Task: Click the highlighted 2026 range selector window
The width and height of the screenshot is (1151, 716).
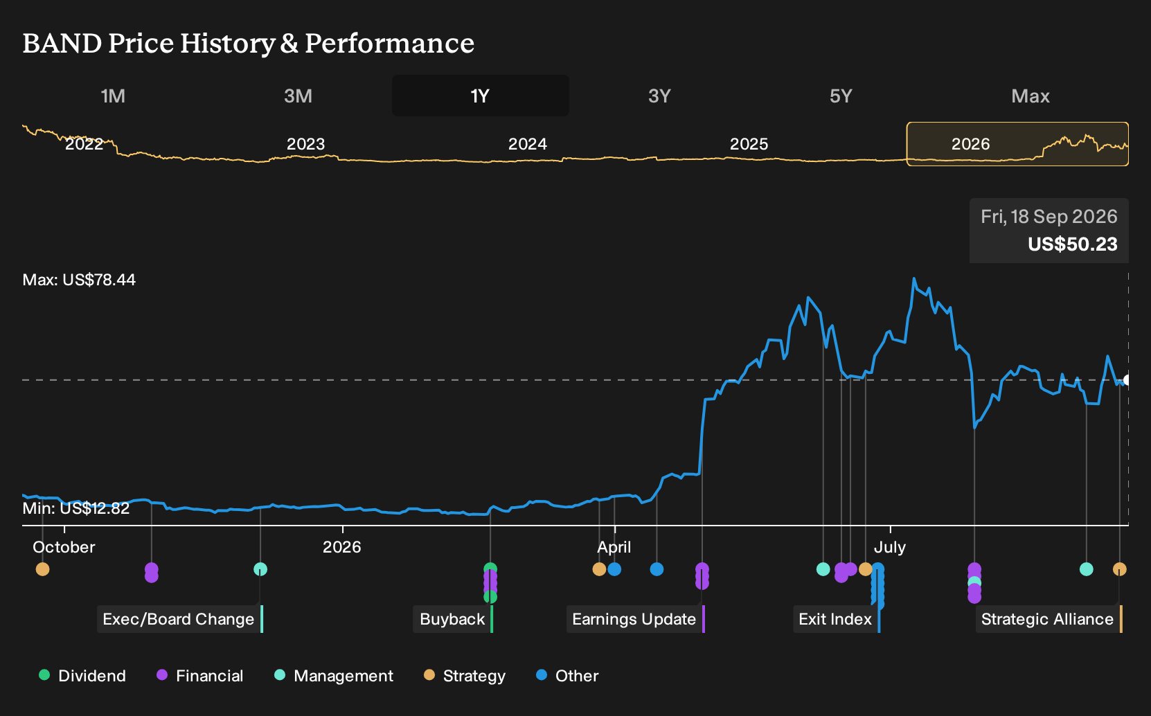Action: pyautogui.click(x=1017, y=144)
